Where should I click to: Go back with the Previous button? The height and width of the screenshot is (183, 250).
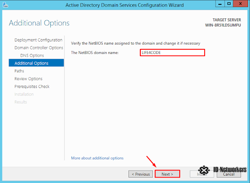click(141, 174)
